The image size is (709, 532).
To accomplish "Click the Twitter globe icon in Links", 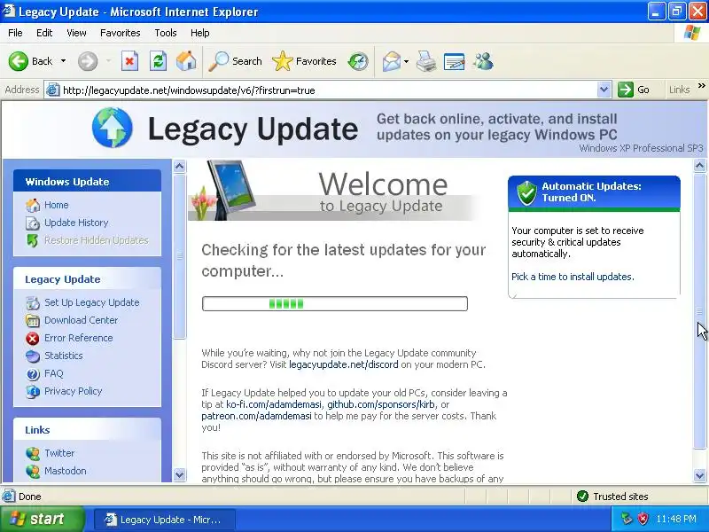I will (x=33, y=453).
